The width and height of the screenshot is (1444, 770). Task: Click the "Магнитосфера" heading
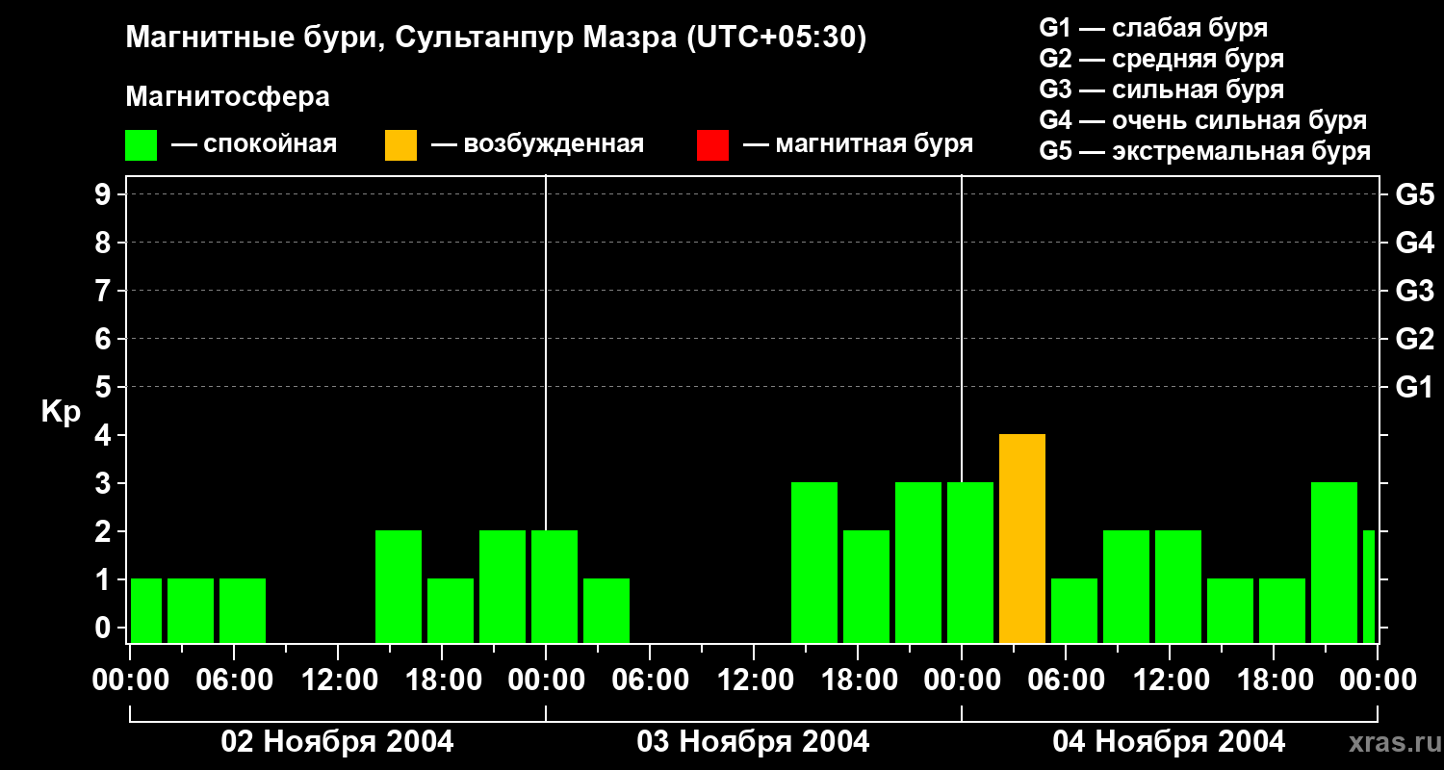point(227,97)
